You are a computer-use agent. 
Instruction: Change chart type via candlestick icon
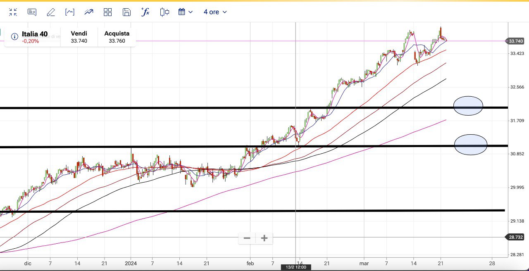click(164, 12)
